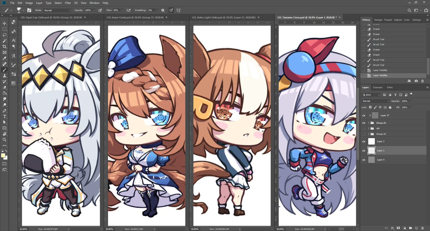Click the background color swatch

(x=6, y=158)
